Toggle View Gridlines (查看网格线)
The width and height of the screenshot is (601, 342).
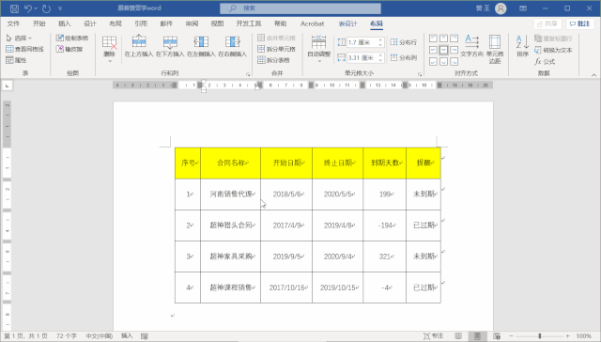(x=24, y=49)
